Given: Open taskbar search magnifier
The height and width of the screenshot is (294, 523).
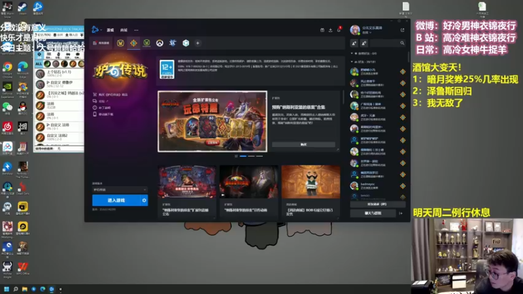Looking at the screenshot, I should click(x=16, y=289).
